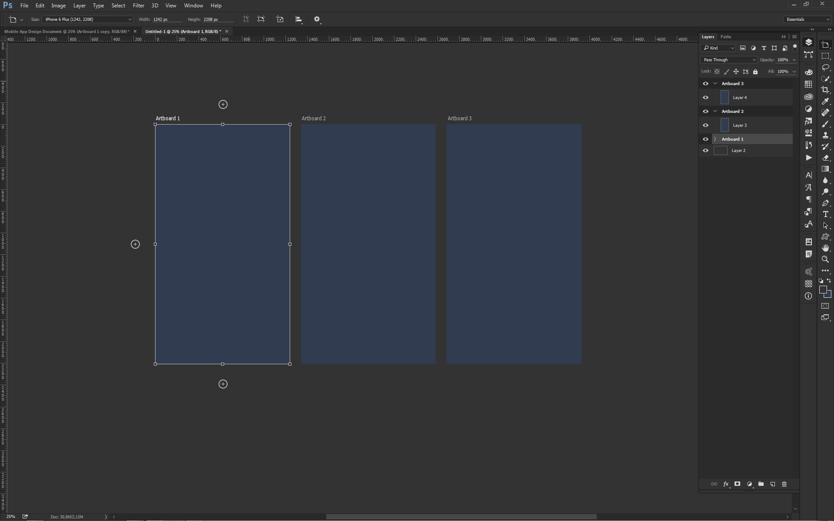Toggle Quick Mask mode
The image size is (834, 521).
coord(825,306)
